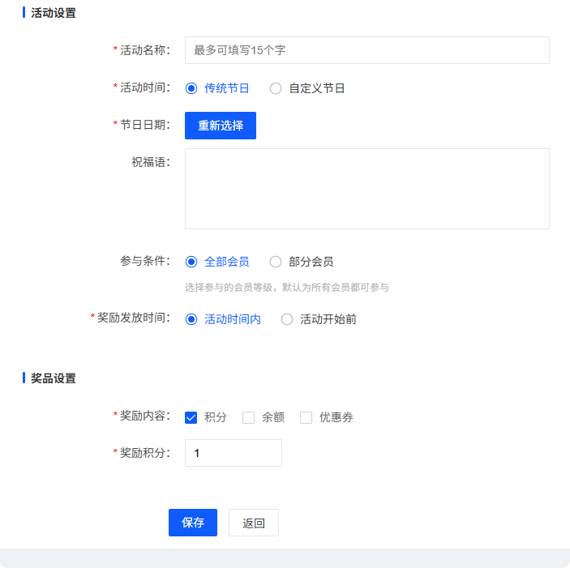Screen dimensions: 570x568
Task: Choose the 自定义节日 radio option
Action: click(x=276, y=88)
